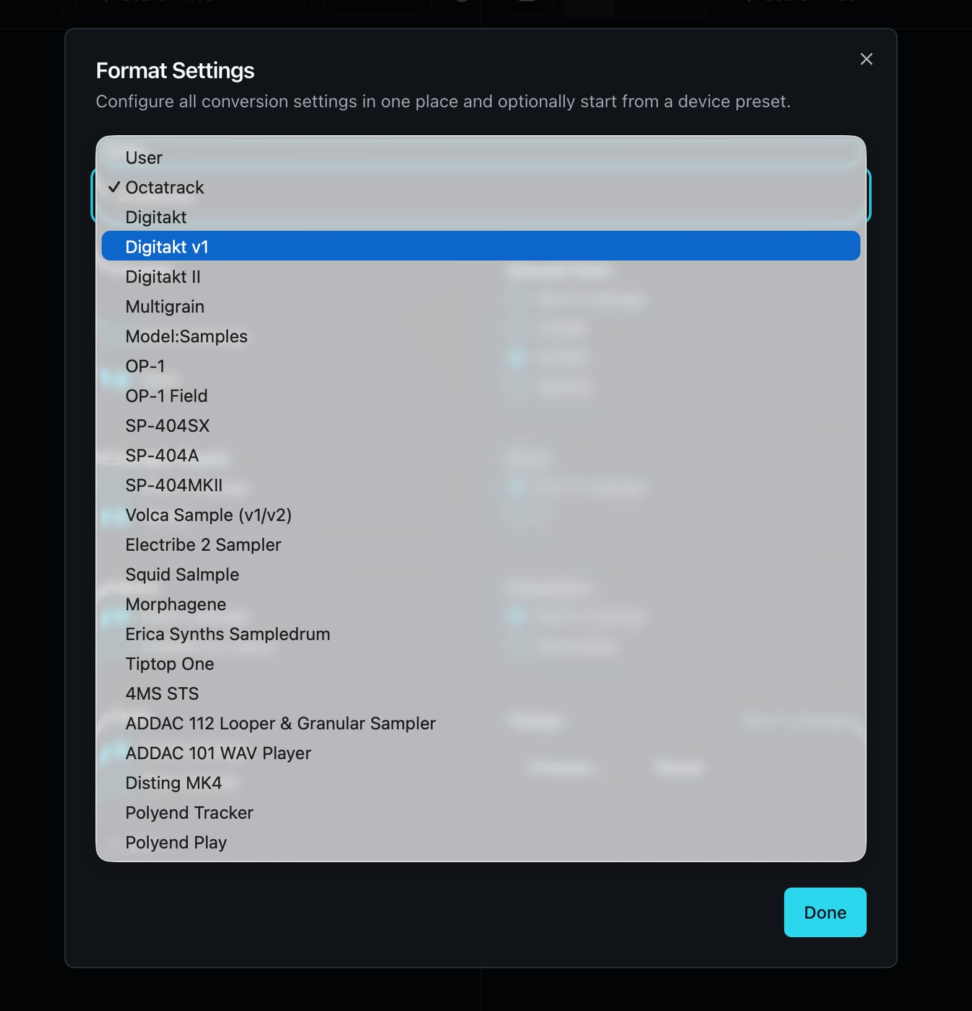972x1011 pixels.
Task: Select Erica Synths Sampledrum option
Action: [x=228, y=634]
